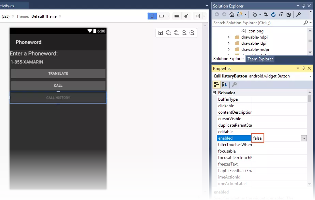
Task: Open the CallHistoryButton object selector dropdown
Action: point(311,76)
